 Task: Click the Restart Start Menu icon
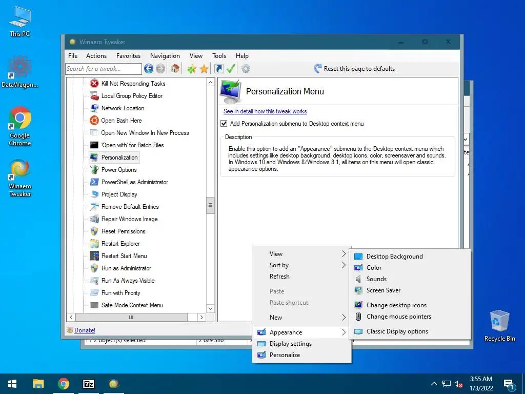(94, 256)
